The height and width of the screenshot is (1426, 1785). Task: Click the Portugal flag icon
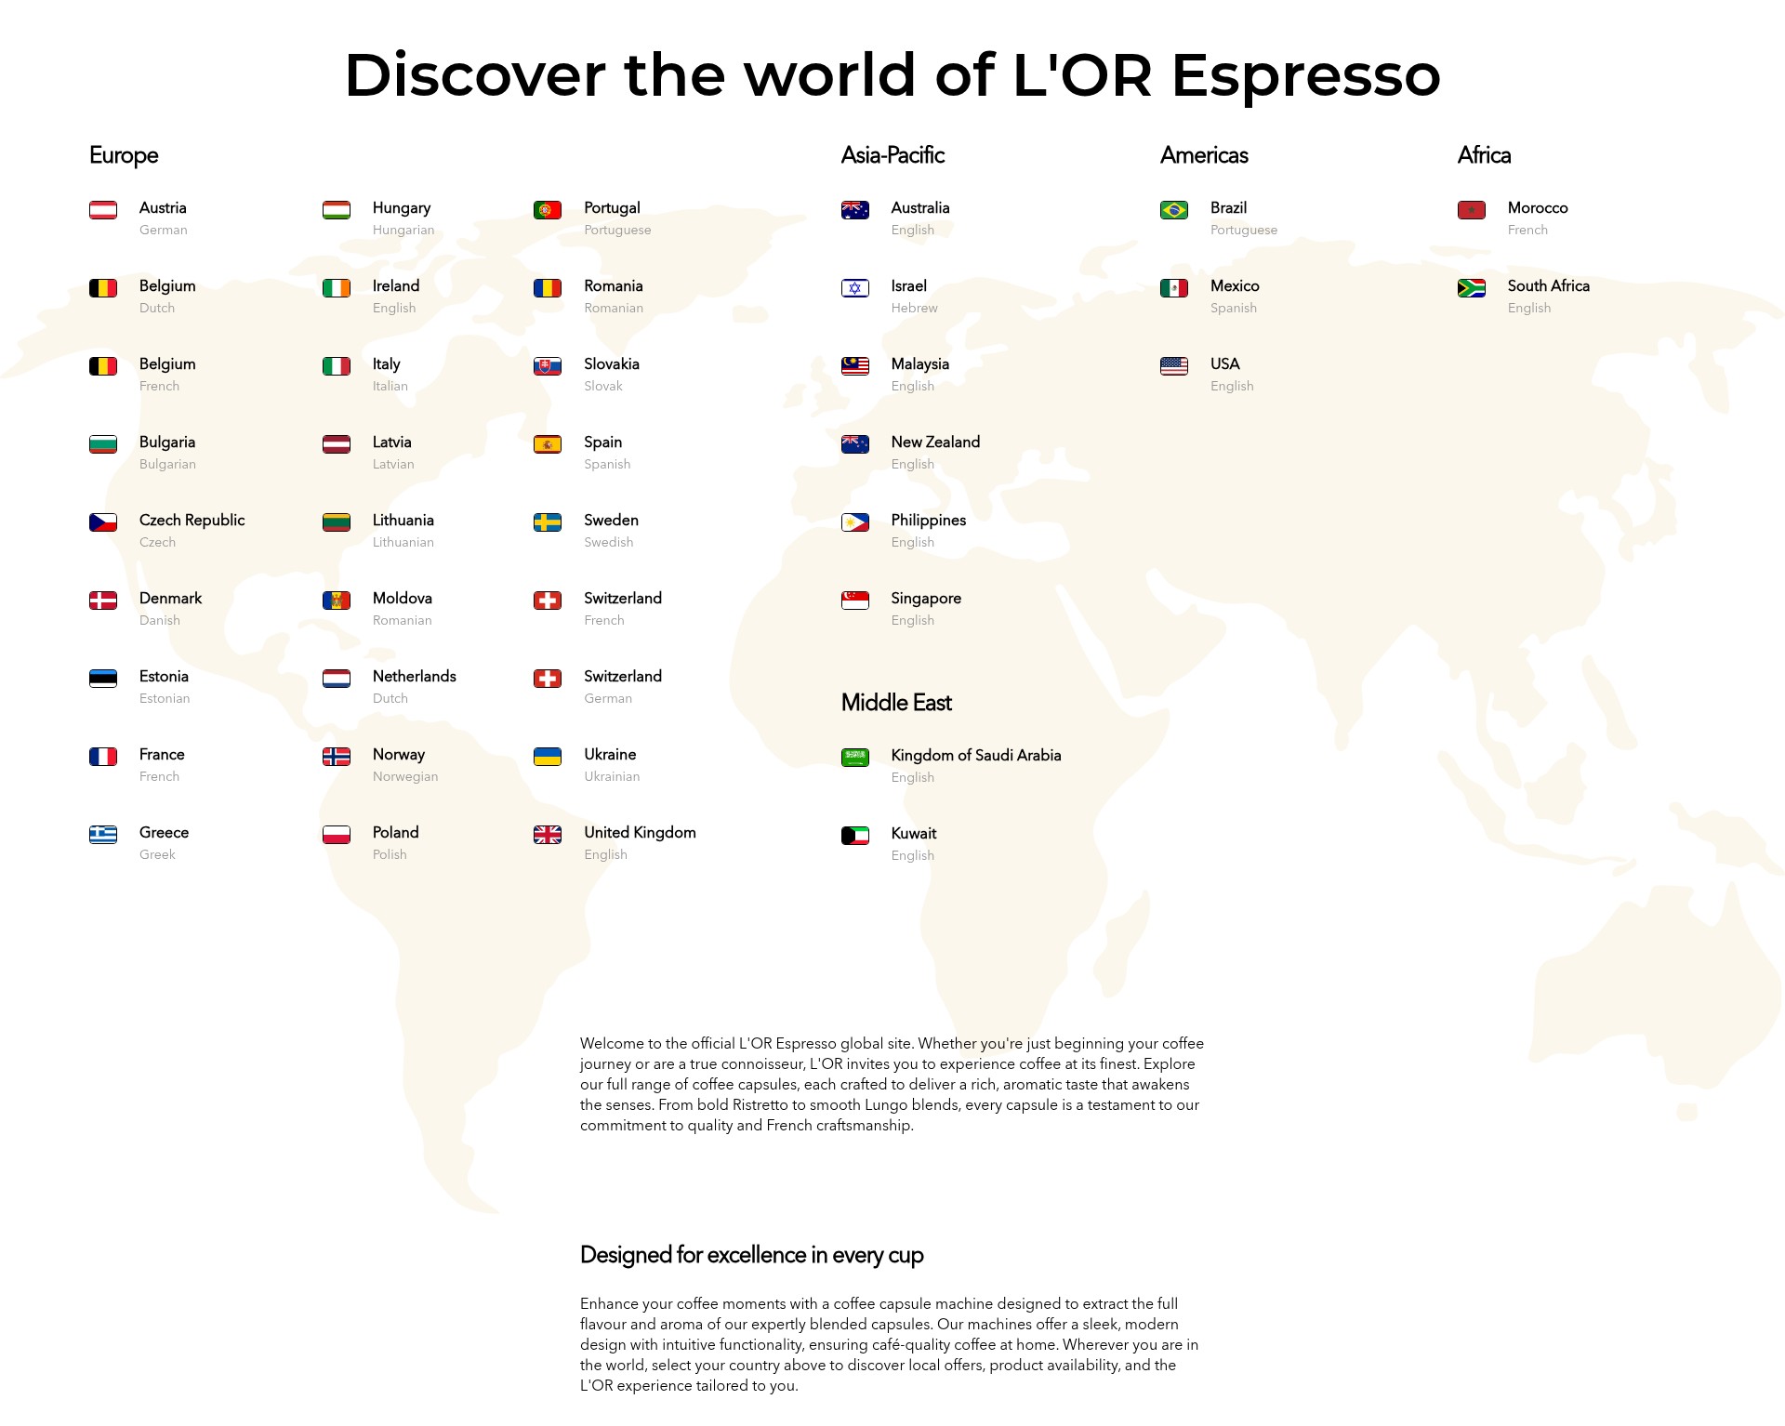[x=548, y=210]
